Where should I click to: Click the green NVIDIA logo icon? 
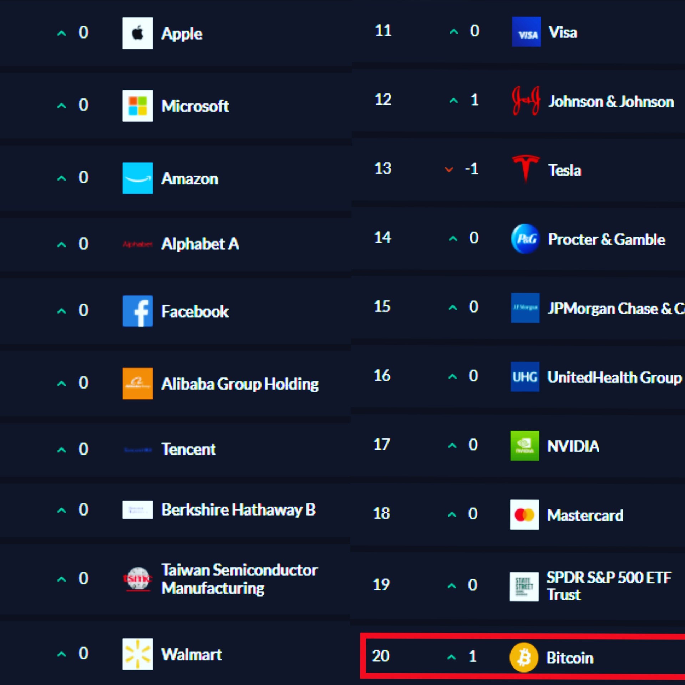click(x=524, y=446)
